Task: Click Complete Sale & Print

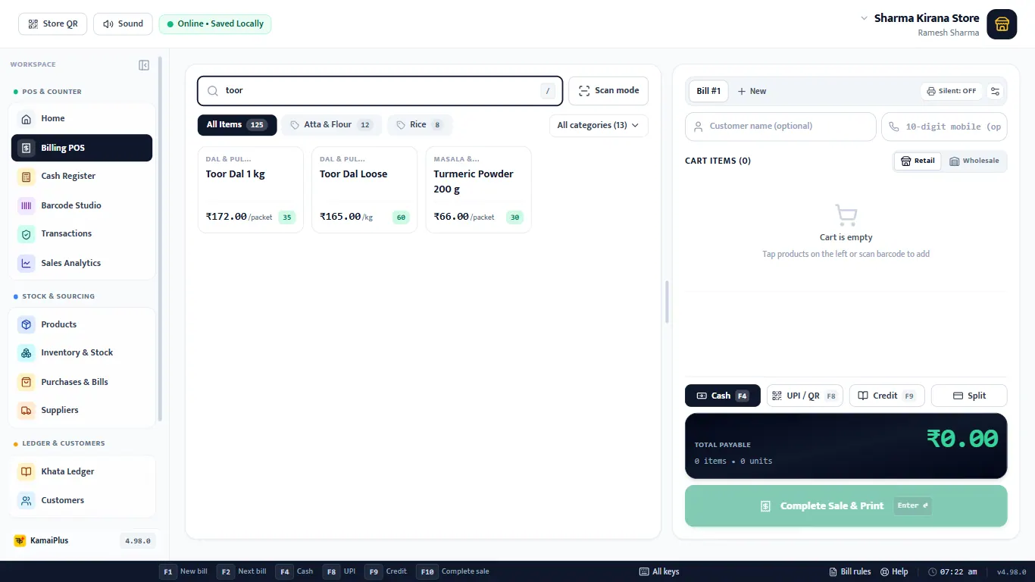Action: 846,505
